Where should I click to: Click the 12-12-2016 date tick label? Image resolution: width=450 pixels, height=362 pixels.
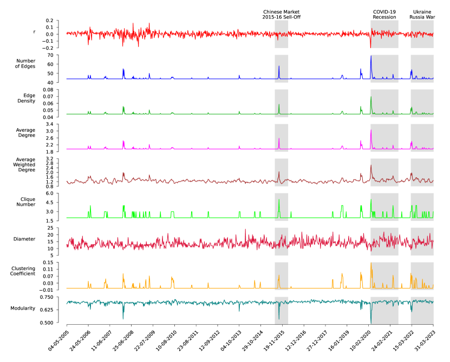296,340
